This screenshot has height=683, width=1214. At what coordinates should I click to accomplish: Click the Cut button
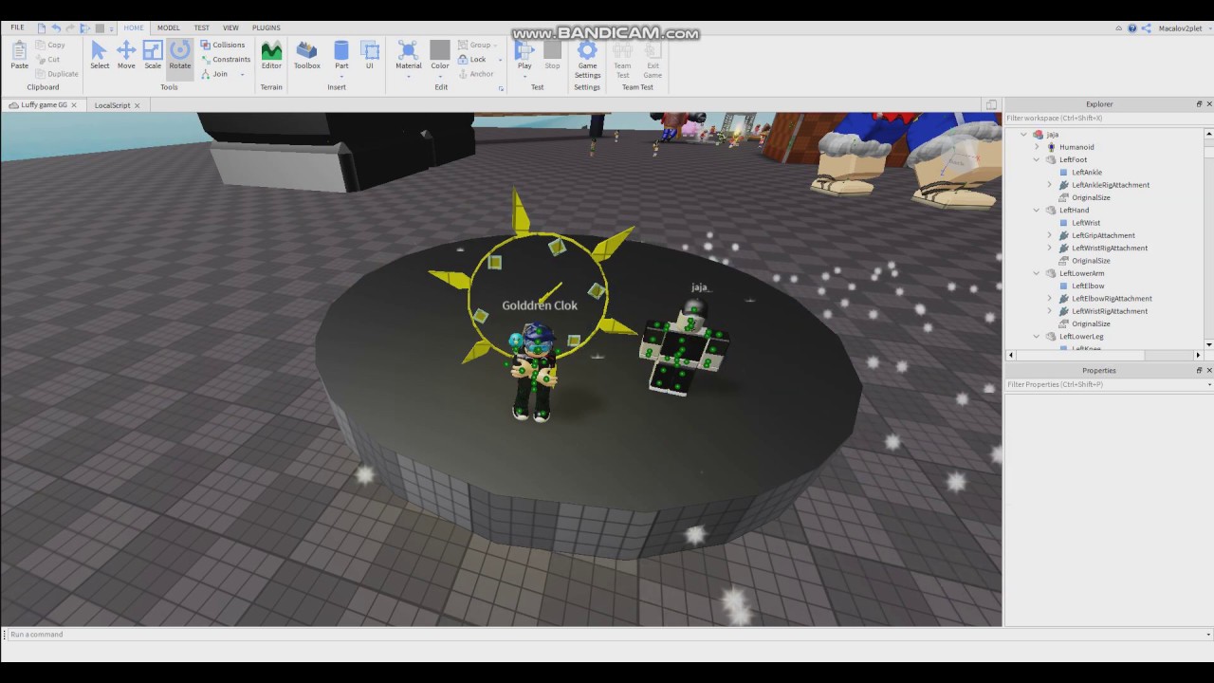click(x=47, y=59)
